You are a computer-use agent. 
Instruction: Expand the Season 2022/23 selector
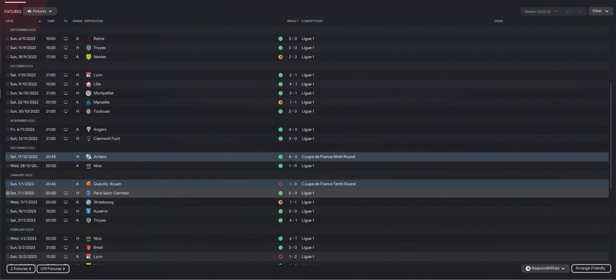[x=541, y=11]
